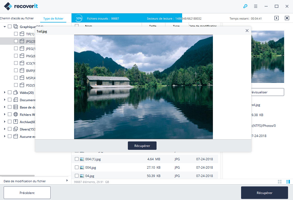Viewport: 293px width, 200px height.
Task: Select the 004.jpg file name
Action: click(91, 168)
